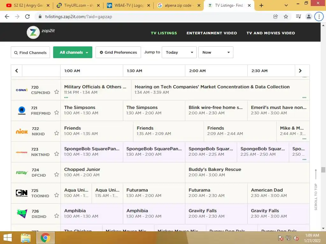Open Mike & M... 2:44 AM listing
This screenshot has width=326, height=244.
(293, 131)
